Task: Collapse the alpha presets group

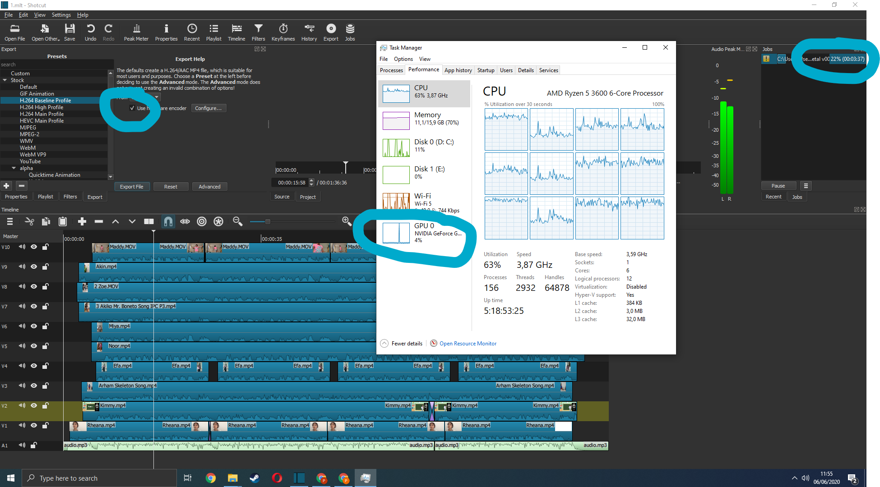Action: [14, 168]
